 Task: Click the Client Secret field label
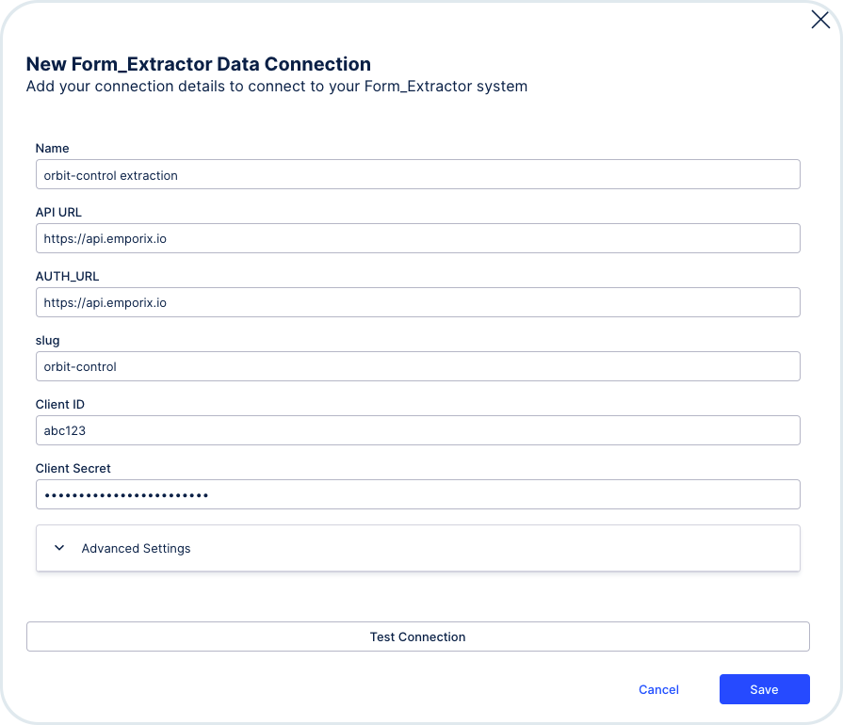coord(73,468)
